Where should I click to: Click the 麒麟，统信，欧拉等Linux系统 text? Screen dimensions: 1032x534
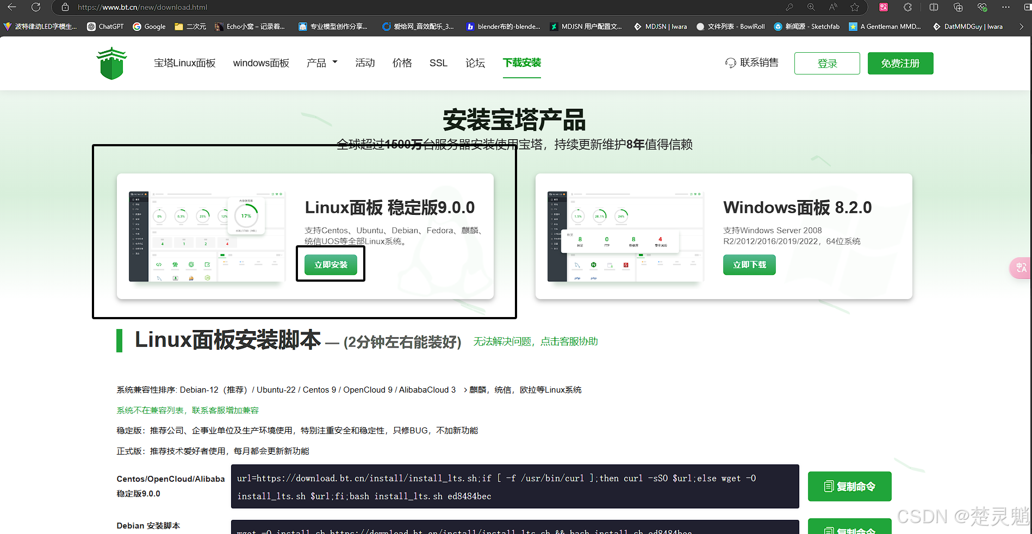(525, 390)
